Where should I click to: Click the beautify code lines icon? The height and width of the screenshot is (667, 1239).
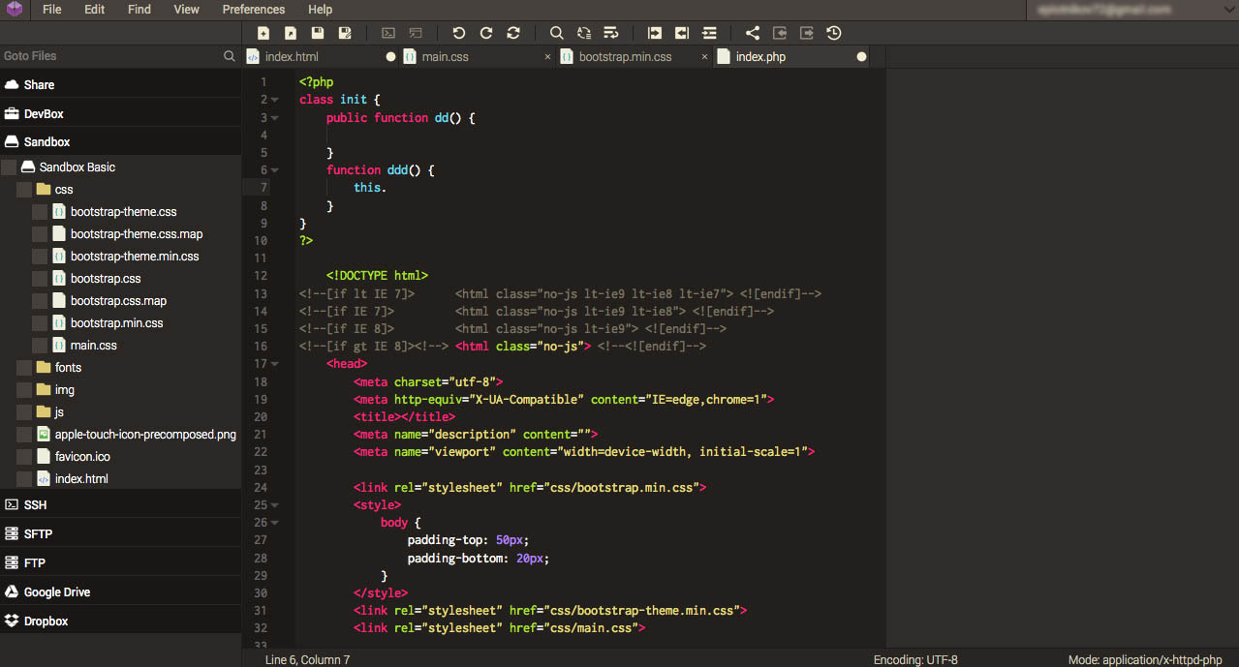coord(709,33)
